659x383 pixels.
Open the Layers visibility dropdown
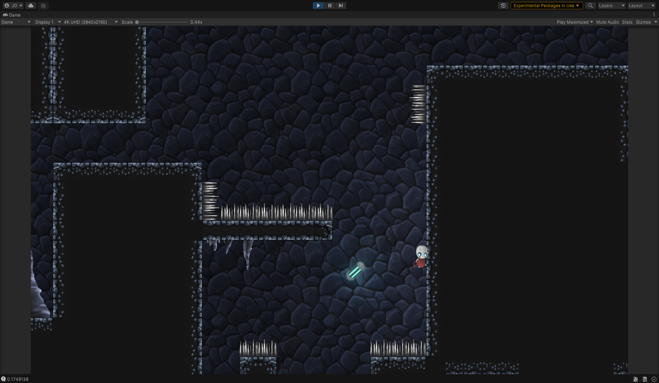[611, 5]
